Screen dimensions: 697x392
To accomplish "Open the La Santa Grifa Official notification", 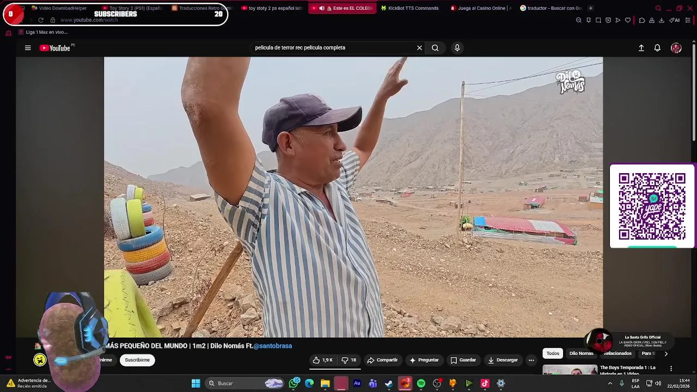I will click(629, 341).
